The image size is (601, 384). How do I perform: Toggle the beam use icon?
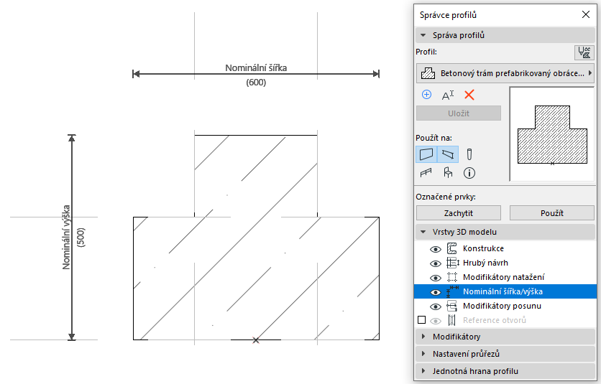(448, 154)
